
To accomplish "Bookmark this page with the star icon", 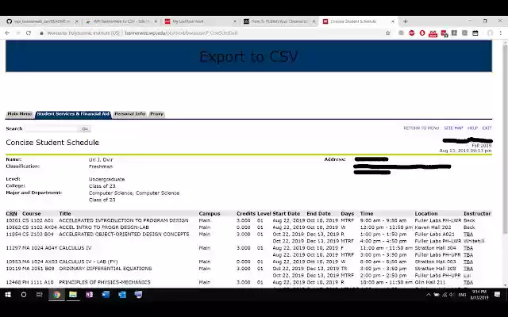I will (x=388, y=33).
